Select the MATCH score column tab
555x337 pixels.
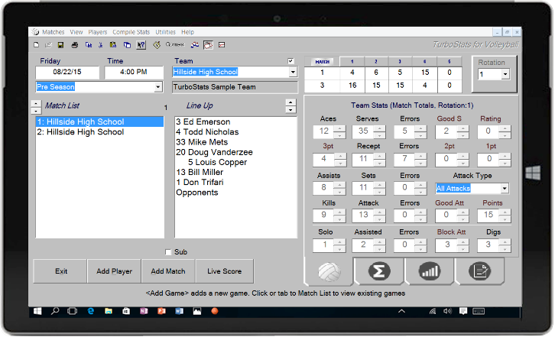pyautogui.click(x=322, y=62)
